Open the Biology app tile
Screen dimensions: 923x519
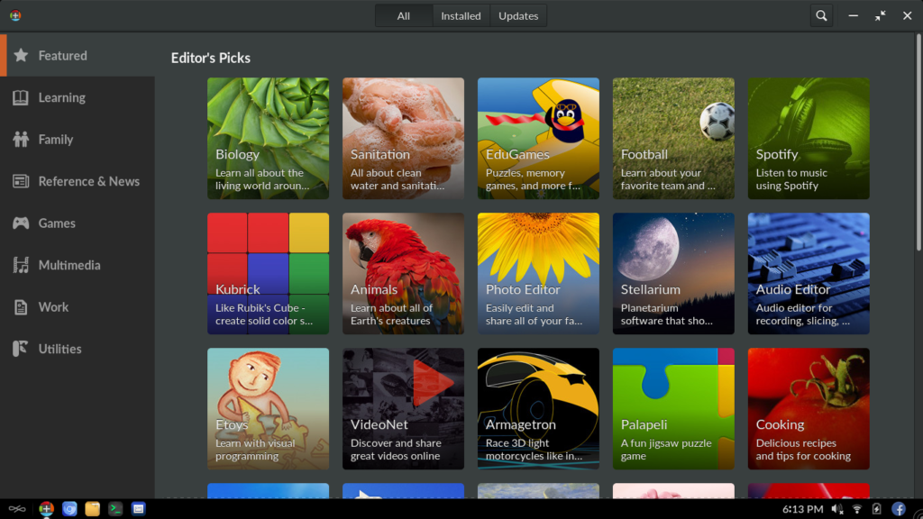coord(268,138)
